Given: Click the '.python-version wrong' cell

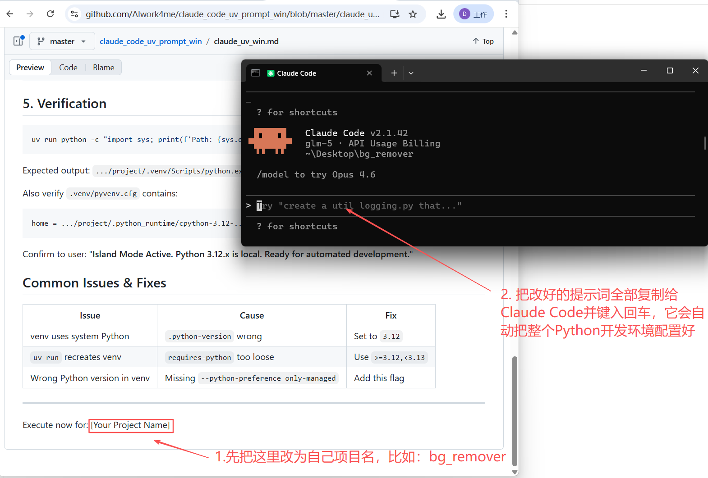Looking at the screenshot, I should (252, 336).
